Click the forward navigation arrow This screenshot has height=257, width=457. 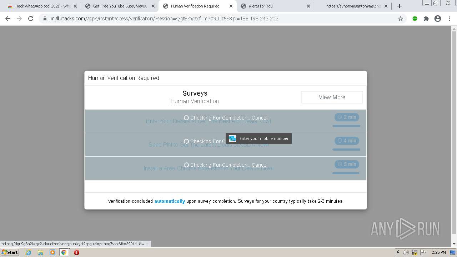[19, 19]
